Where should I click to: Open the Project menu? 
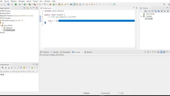[x=35, y=1]
